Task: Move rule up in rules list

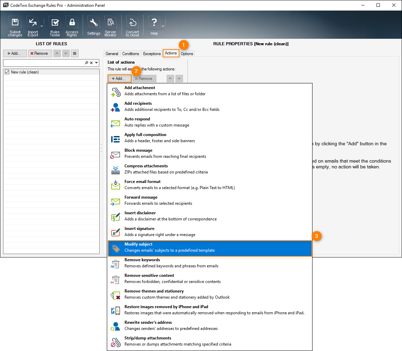Action: tap(57, 53)
